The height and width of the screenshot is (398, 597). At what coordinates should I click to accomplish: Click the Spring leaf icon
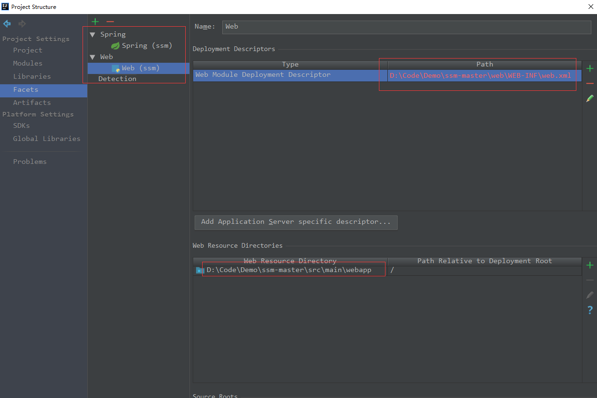point(115,46)
